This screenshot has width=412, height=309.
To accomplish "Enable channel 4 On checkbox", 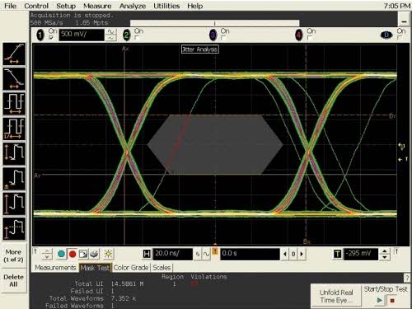I will click(309, 38).
